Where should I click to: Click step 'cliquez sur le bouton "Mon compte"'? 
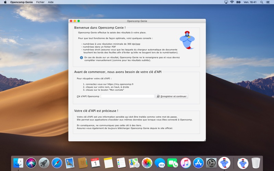pyautogui.click(x=103, y=90)
